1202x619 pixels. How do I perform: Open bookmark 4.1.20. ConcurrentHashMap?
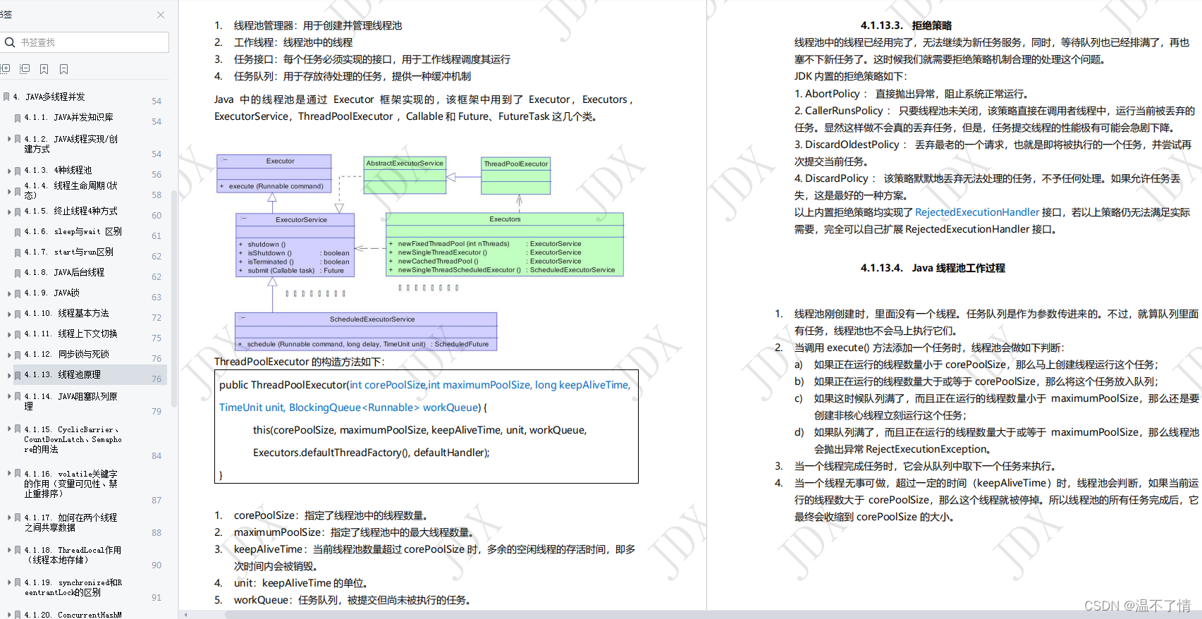pos(73,615)
